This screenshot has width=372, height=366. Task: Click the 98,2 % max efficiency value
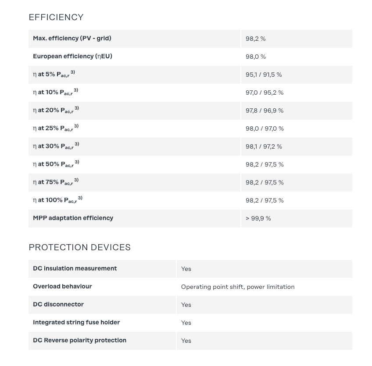pos(255,39)
